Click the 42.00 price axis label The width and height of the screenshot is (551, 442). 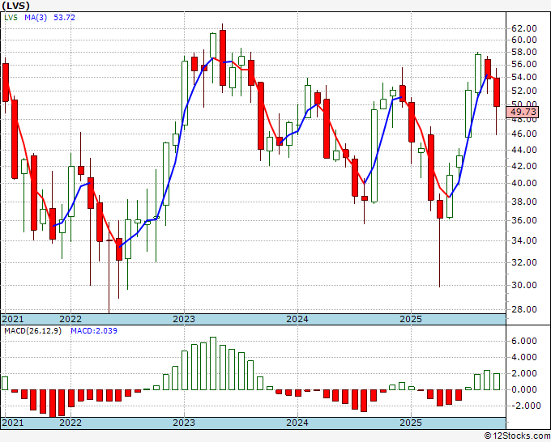pos(524,166)
